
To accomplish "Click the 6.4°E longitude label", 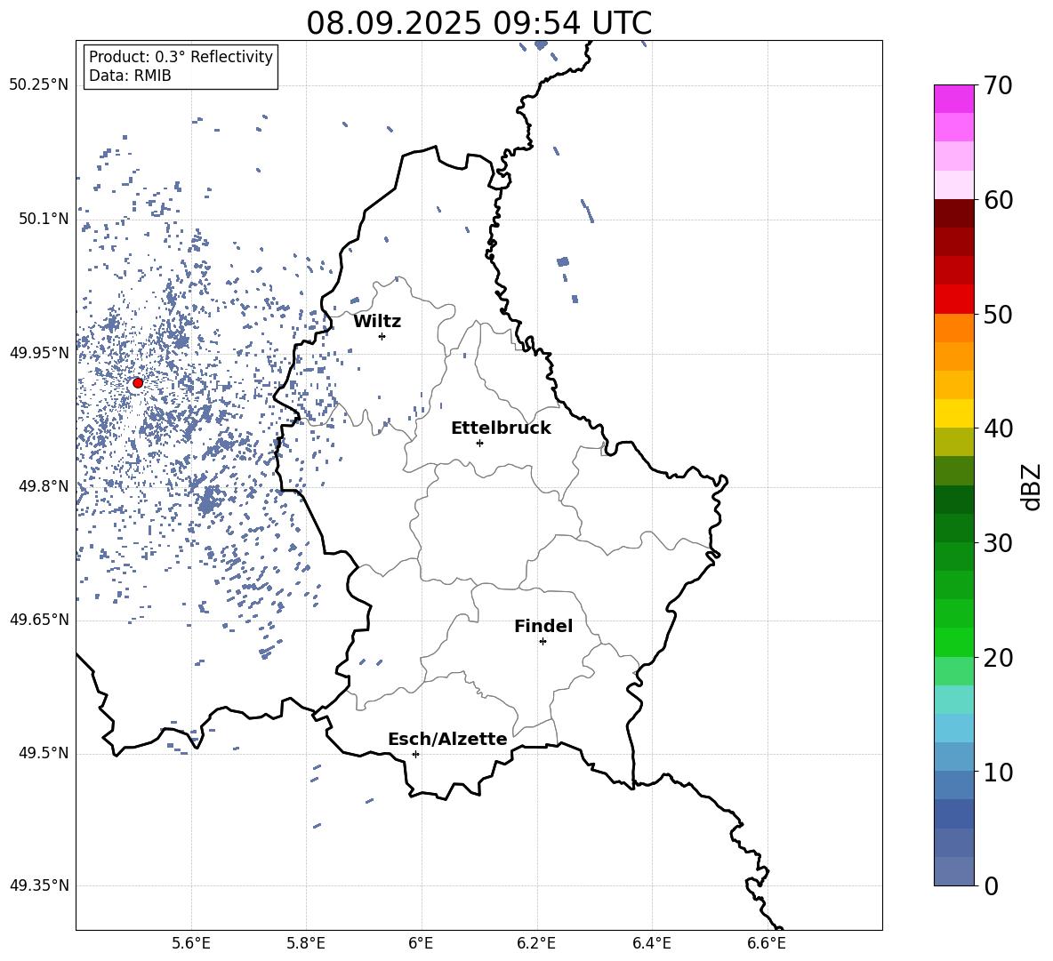I will 652,944.
